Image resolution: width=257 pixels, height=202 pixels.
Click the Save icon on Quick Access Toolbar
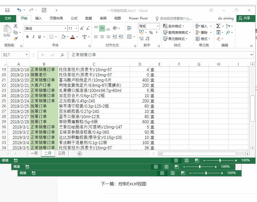(7, 10)
